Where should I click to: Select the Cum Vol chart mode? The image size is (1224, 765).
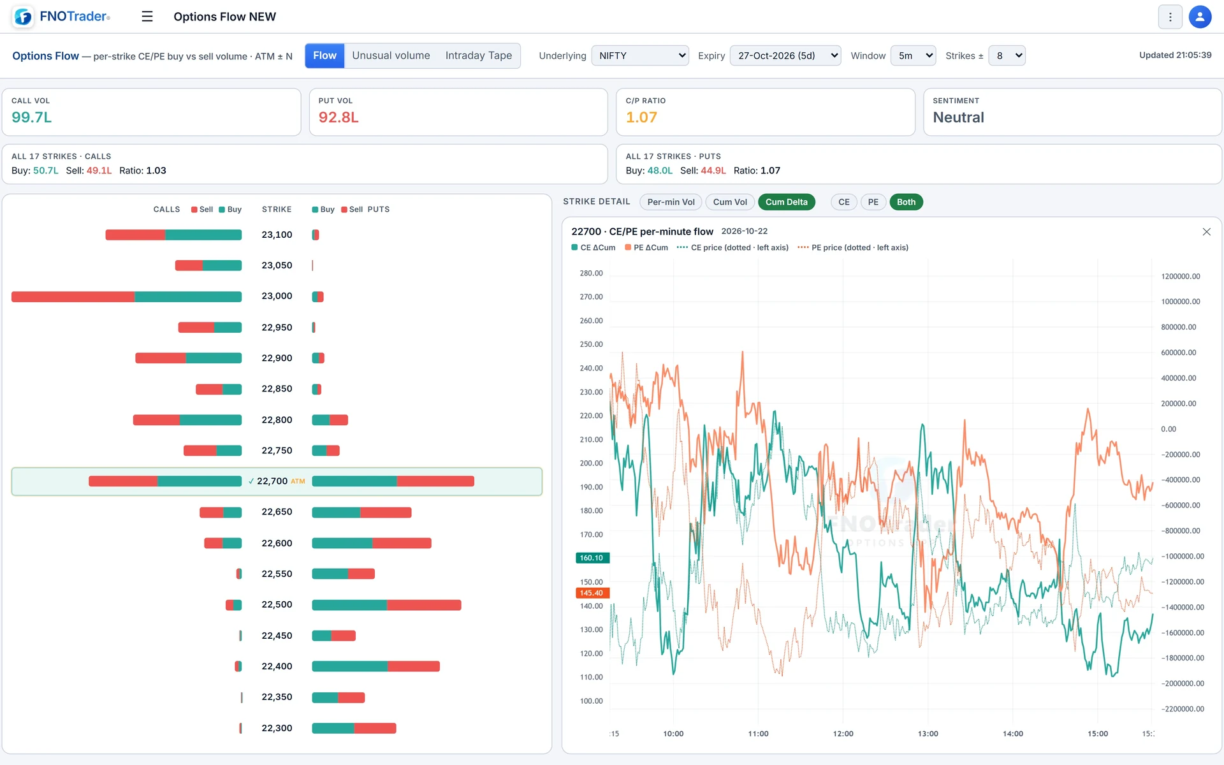tap(730, 202)
